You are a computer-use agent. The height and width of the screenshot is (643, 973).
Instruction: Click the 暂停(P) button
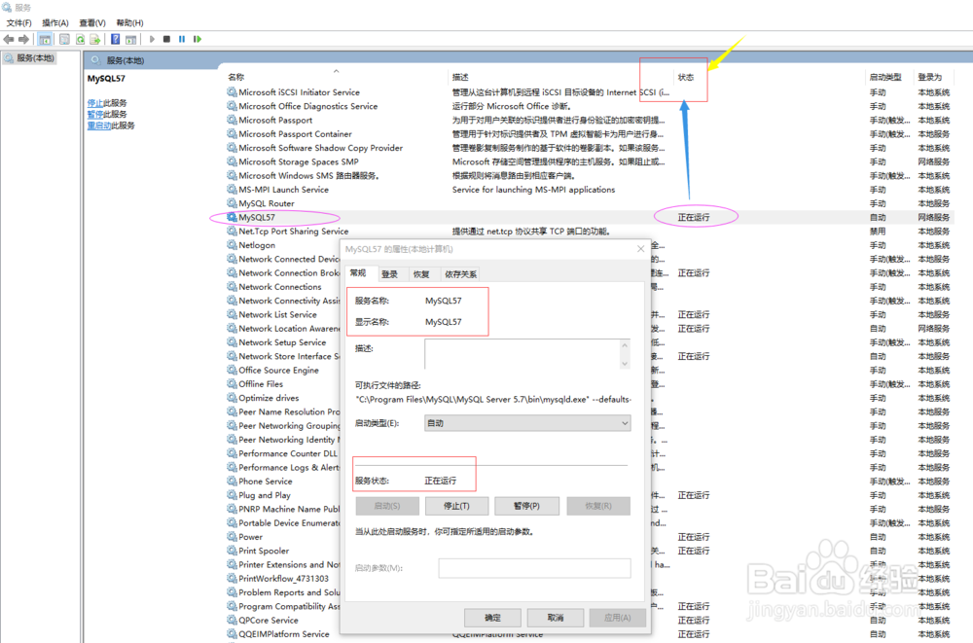pyautogui.click(x=526, y=506)
